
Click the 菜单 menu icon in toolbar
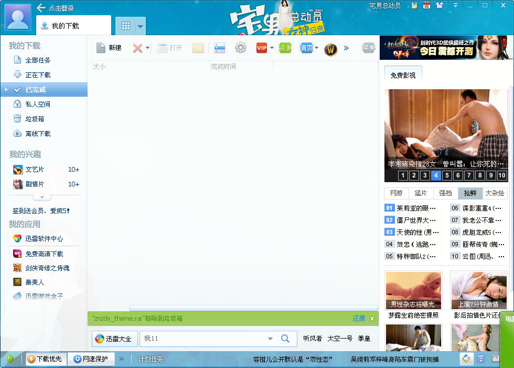[368, 48]
